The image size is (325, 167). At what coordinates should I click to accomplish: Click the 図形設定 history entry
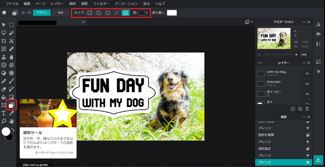pos(284,149)
